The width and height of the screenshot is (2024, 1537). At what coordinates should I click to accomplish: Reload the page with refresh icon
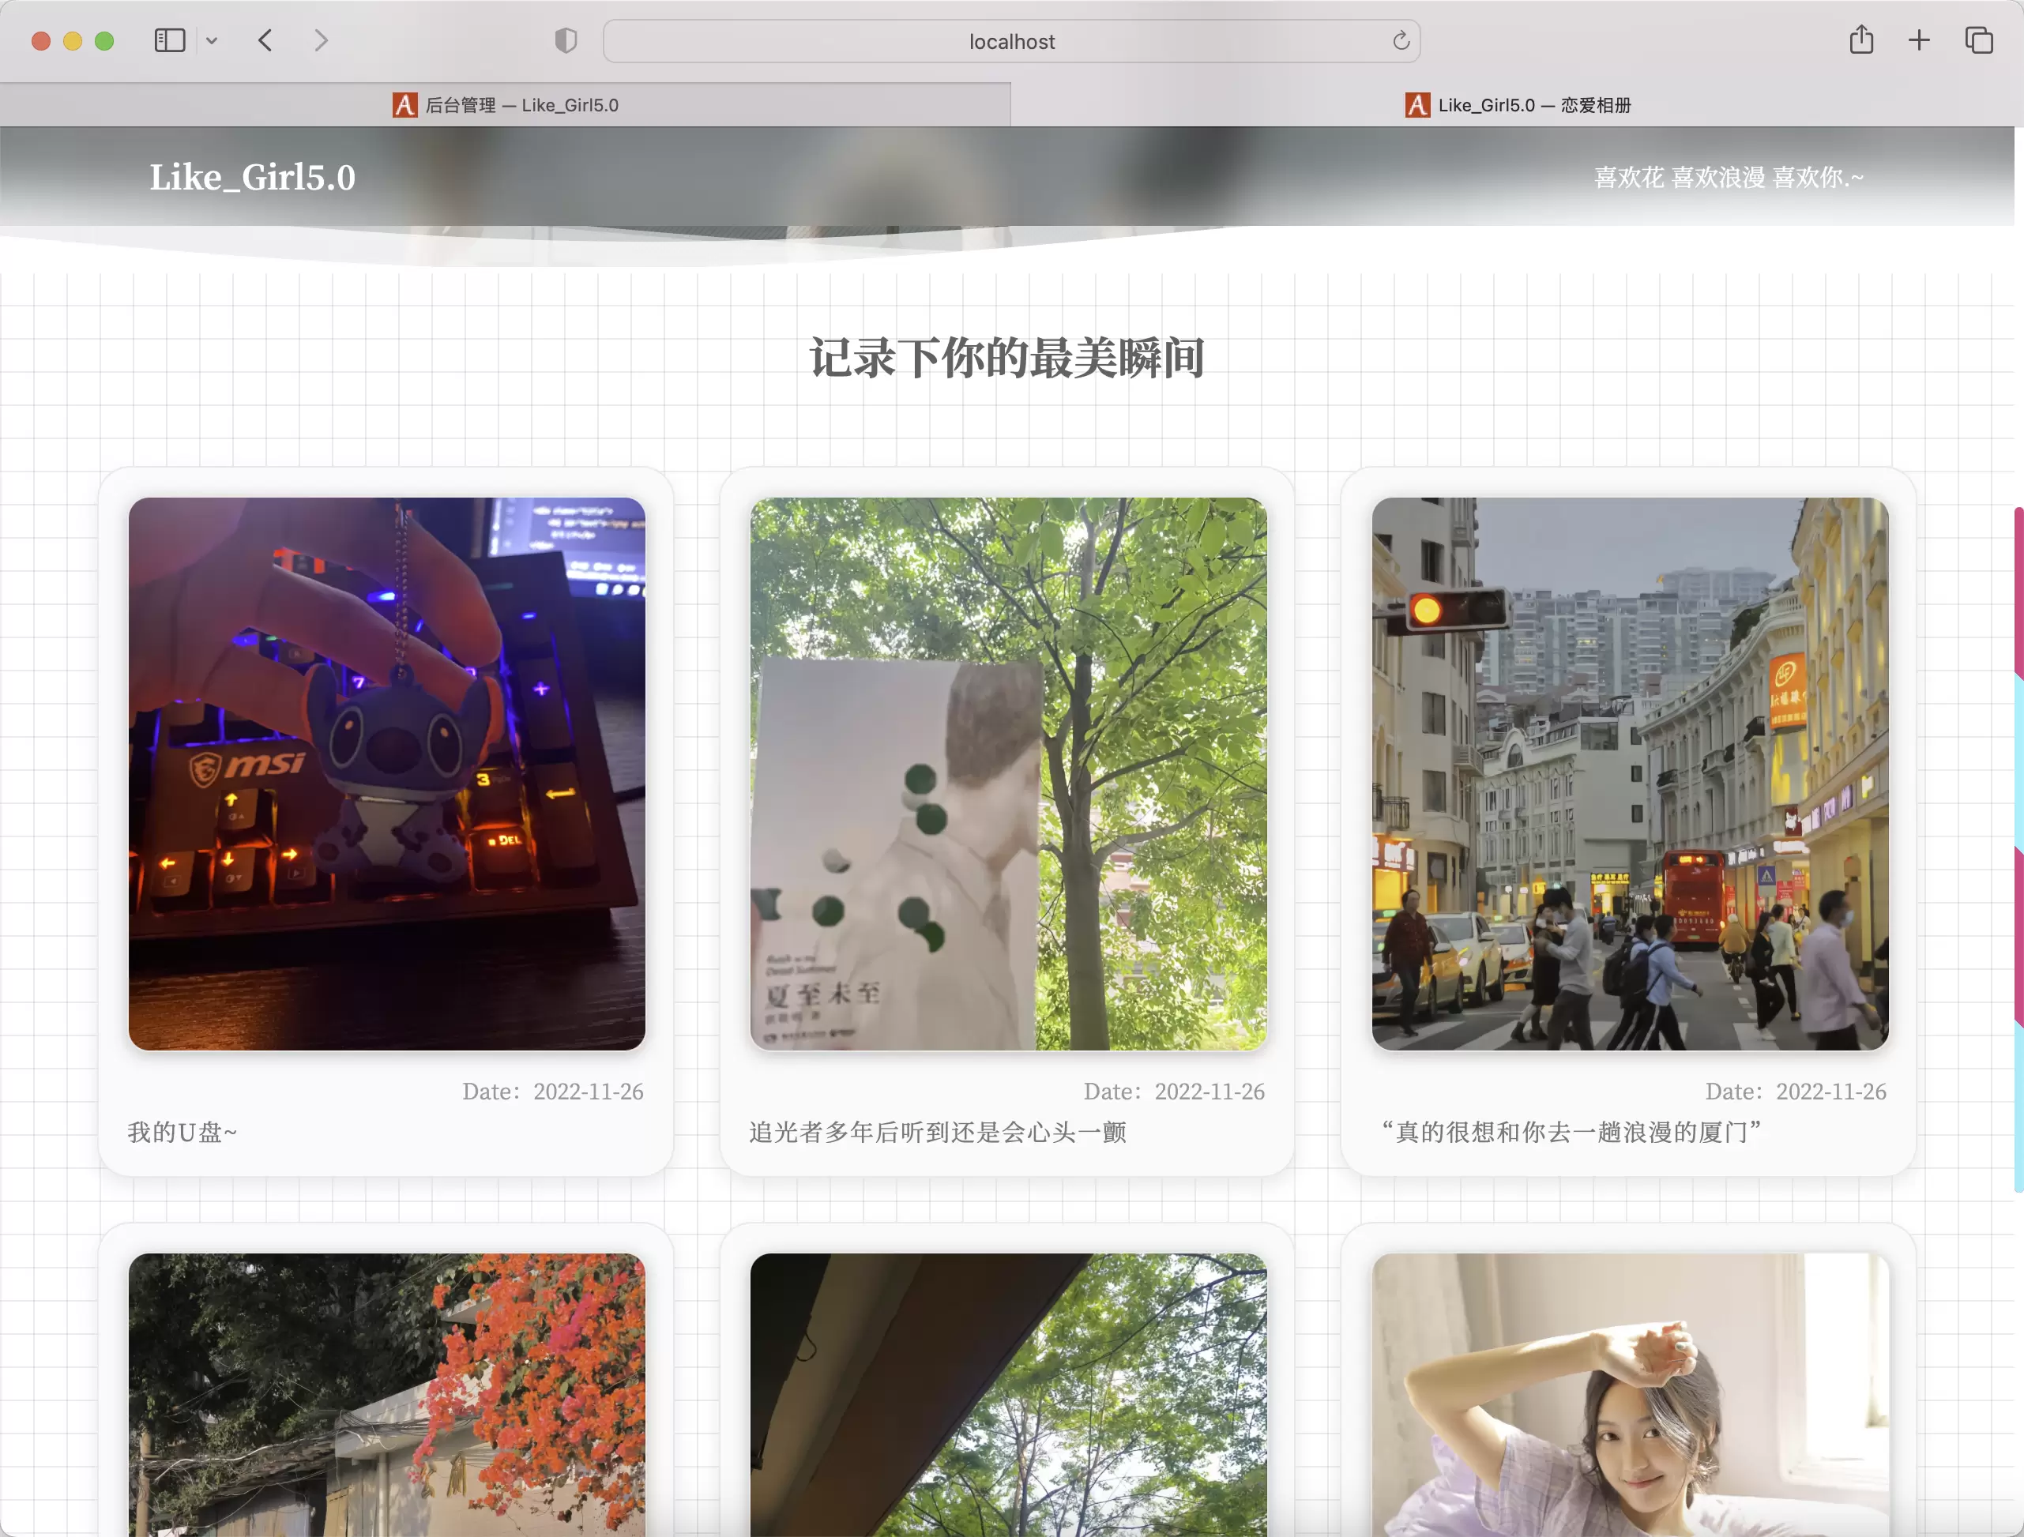pos(1401,40)
